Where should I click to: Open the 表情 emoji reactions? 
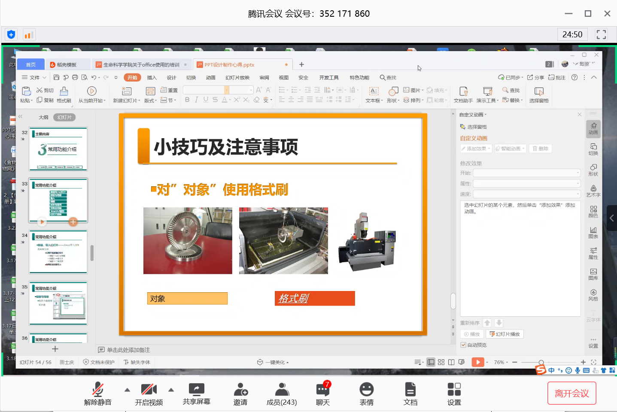tap(366, 389)
